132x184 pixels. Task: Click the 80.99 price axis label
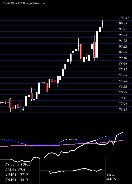coord(123,92)
